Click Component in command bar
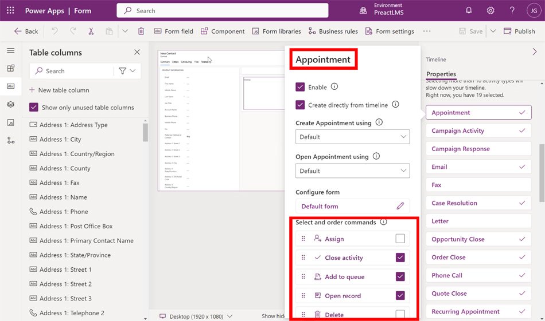The width and height of the screenshot is (545, 321). pyautogui.click(x=223, y=31)
